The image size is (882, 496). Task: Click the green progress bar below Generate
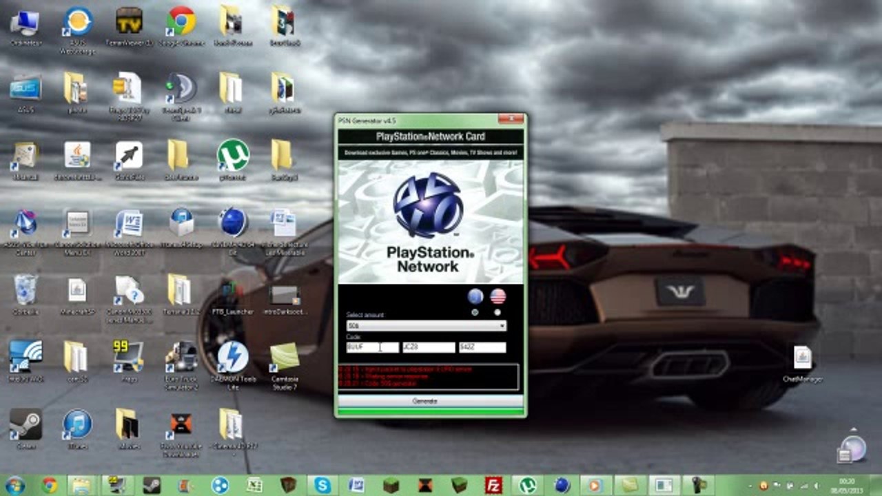click(430, 412)
